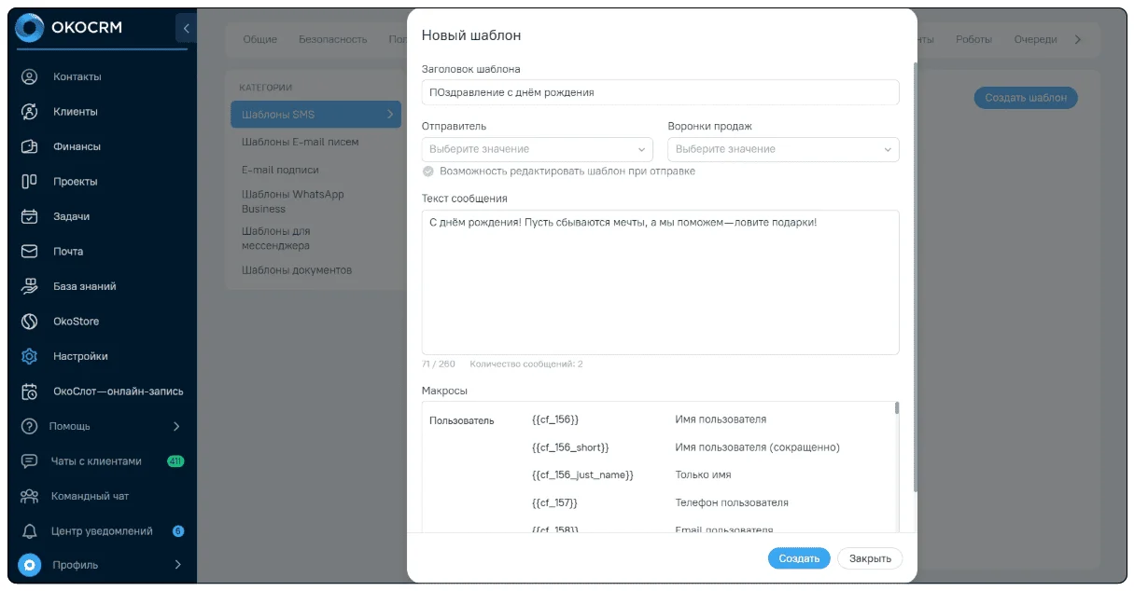Image resolution: width=1134 pixels, height=591 pixels.
Task: Open the Воронки продаж dropdown
Action: pyautogui.click(x=783, y=149)
